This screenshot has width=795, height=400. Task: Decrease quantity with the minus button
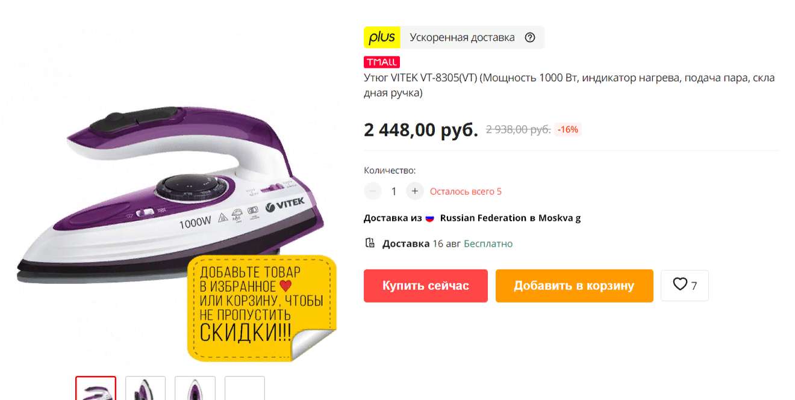point(373,191)
